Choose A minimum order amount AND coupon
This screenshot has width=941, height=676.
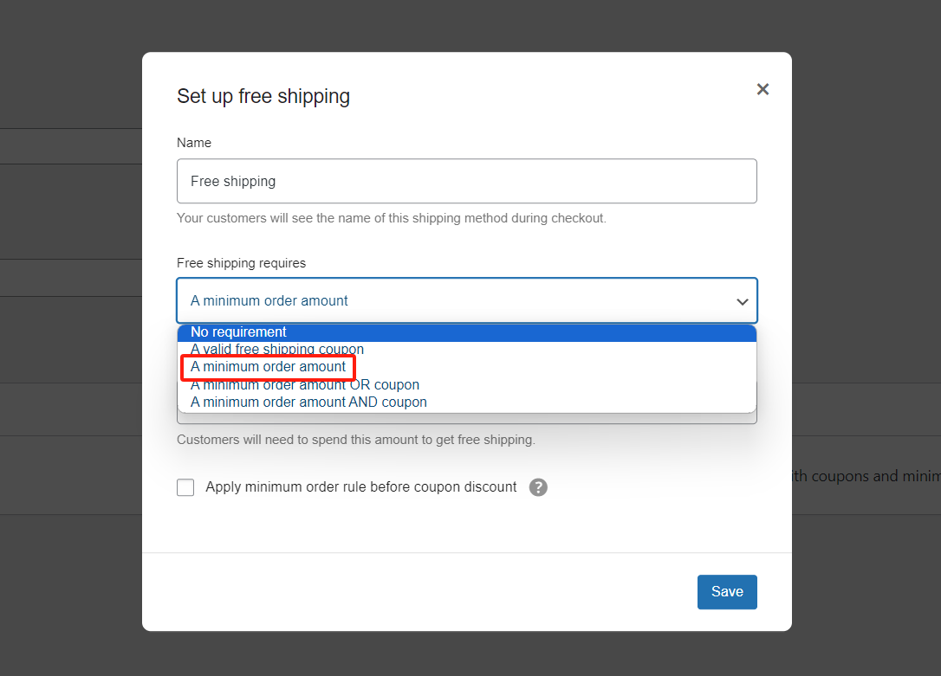coord(308,402)
